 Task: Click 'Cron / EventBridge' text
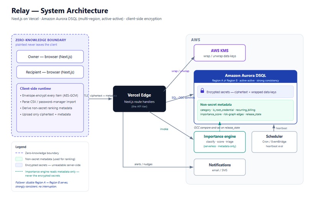[274, 142]
